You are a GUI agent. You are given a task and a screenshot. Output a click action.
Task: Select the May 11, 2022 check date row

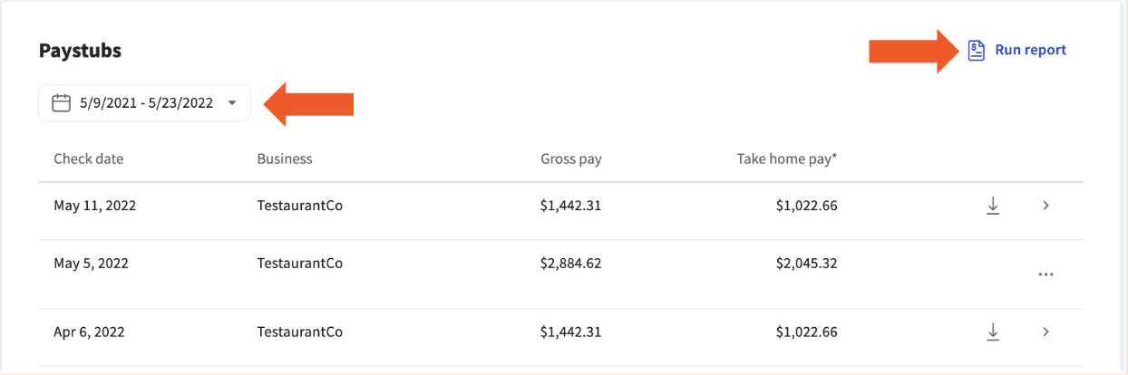point(95,206)
